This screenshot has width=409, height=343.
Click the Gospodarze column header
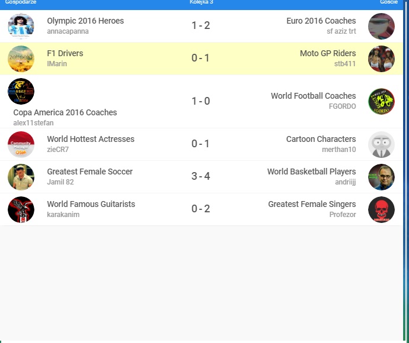pos(21,2)
